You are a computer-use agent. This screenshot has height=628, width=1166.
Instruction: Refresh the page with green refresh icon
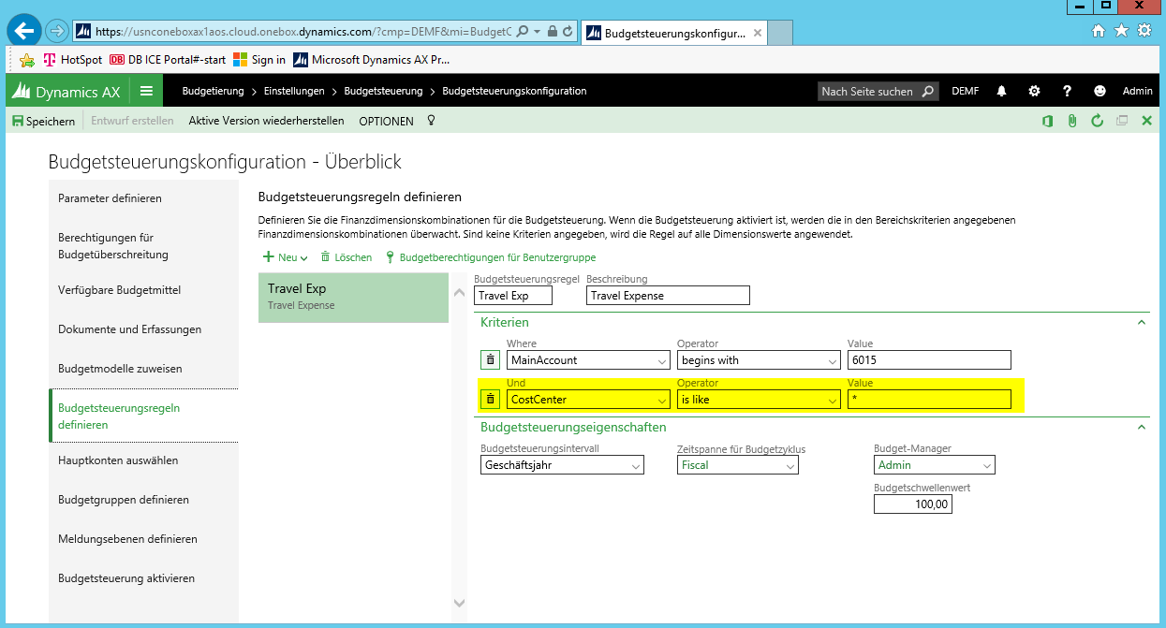pos(1097,121)
